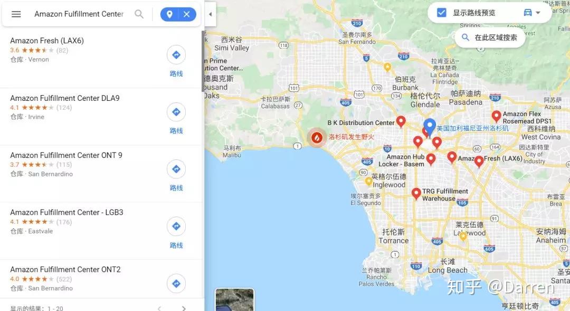570x311 pixels.
Task: Get directions to Fulfillment Center DLA9
Action: [176, 112]
